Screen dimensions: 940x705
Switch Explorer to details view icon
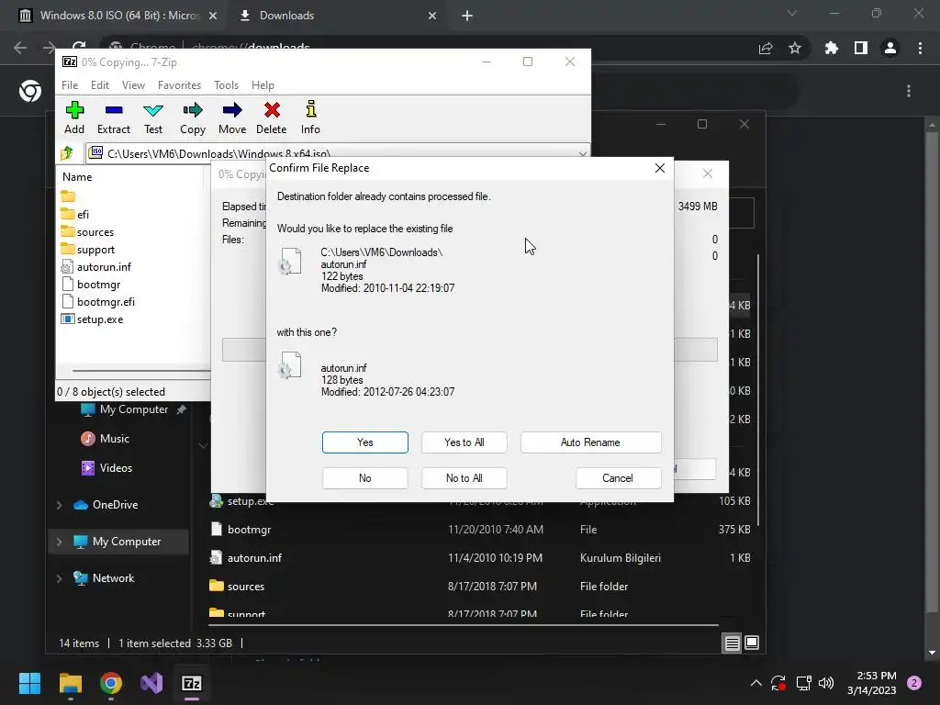732,643
